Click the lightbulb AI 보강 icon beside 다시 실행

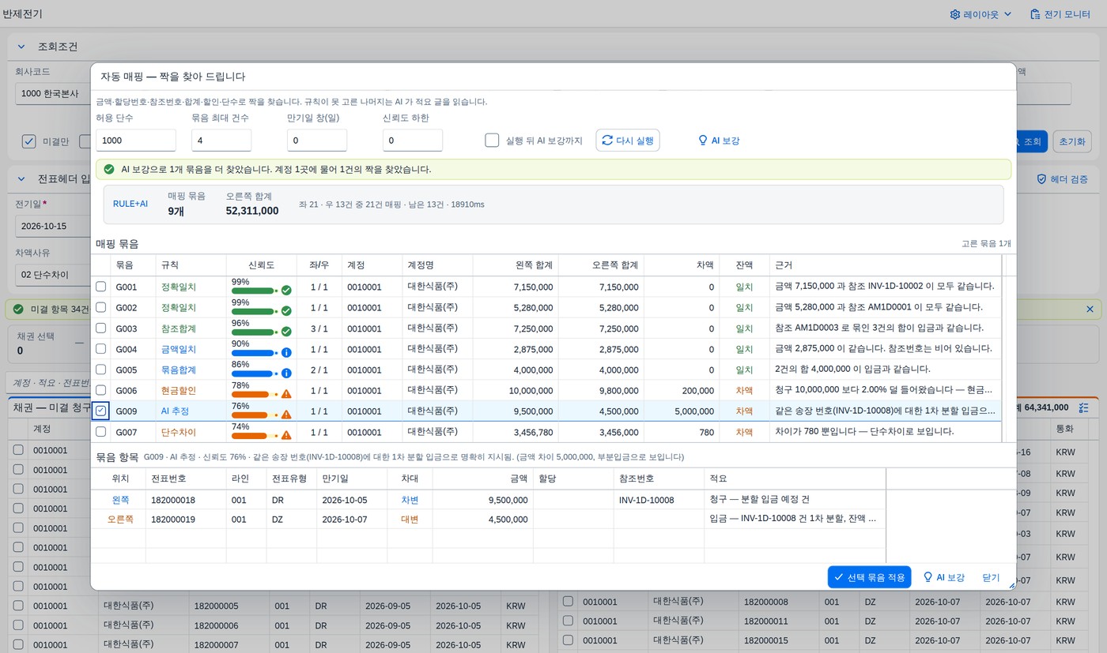(701, 141)
